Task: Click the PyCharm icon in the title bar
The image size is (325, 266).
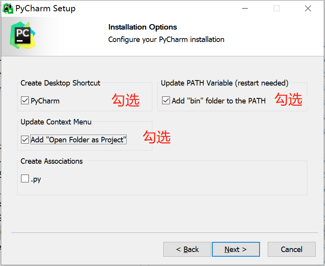Action: click(x=8, y=8)
